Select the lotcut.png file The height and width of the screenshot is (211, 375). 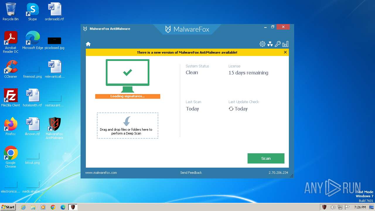coord(33,158)
